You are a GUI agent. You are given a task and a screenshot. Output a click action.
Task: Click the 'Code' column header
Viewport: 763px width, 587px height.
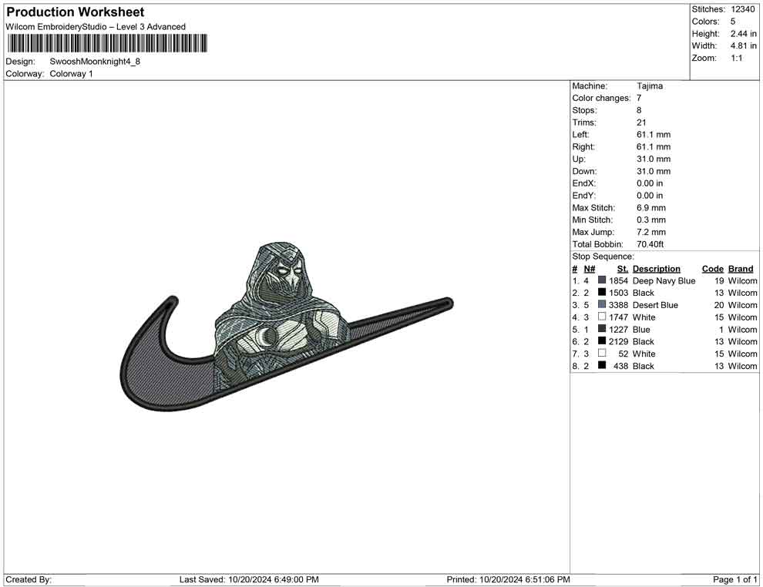(x=713, y=268)
